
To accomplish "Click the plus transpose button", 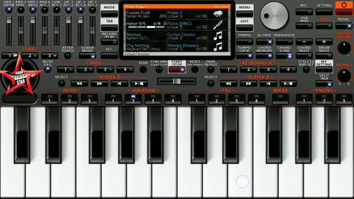I will (x=324, y=42).
